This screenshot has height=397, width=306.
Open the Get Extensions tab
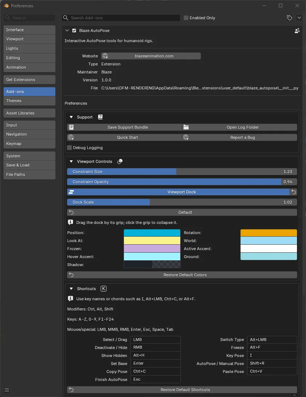pos(29,80)
